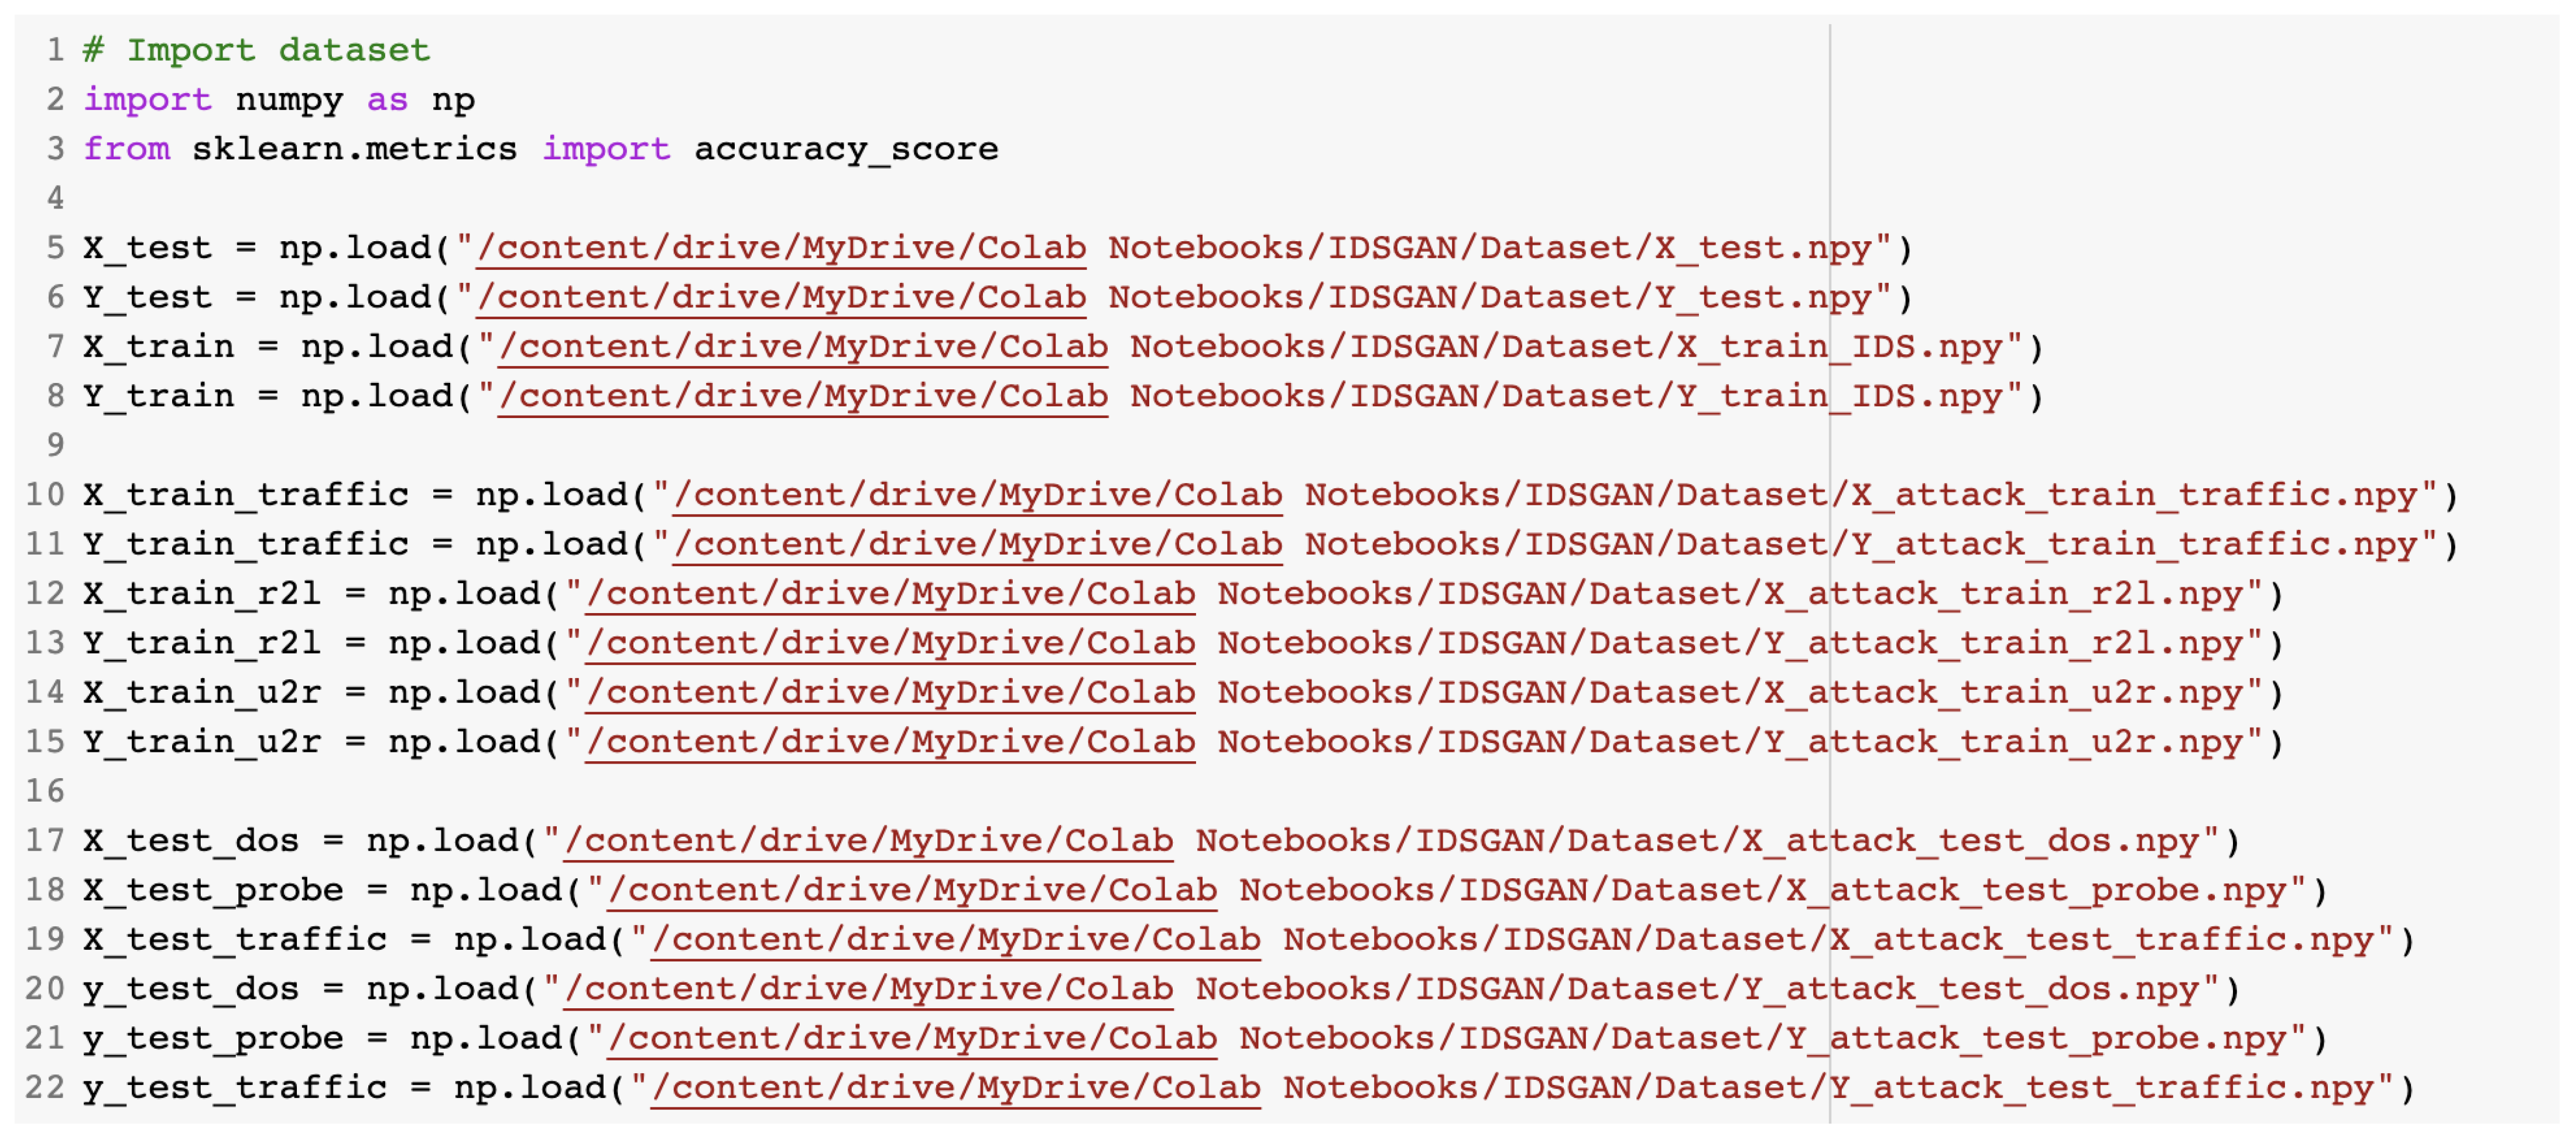
Task: Follow the Y_train_IDS.npy path link
Action: point(803,396)
